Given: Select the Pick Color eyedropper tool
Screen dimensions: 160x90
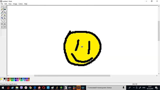Looking at the screenshot, I should 2,12.
